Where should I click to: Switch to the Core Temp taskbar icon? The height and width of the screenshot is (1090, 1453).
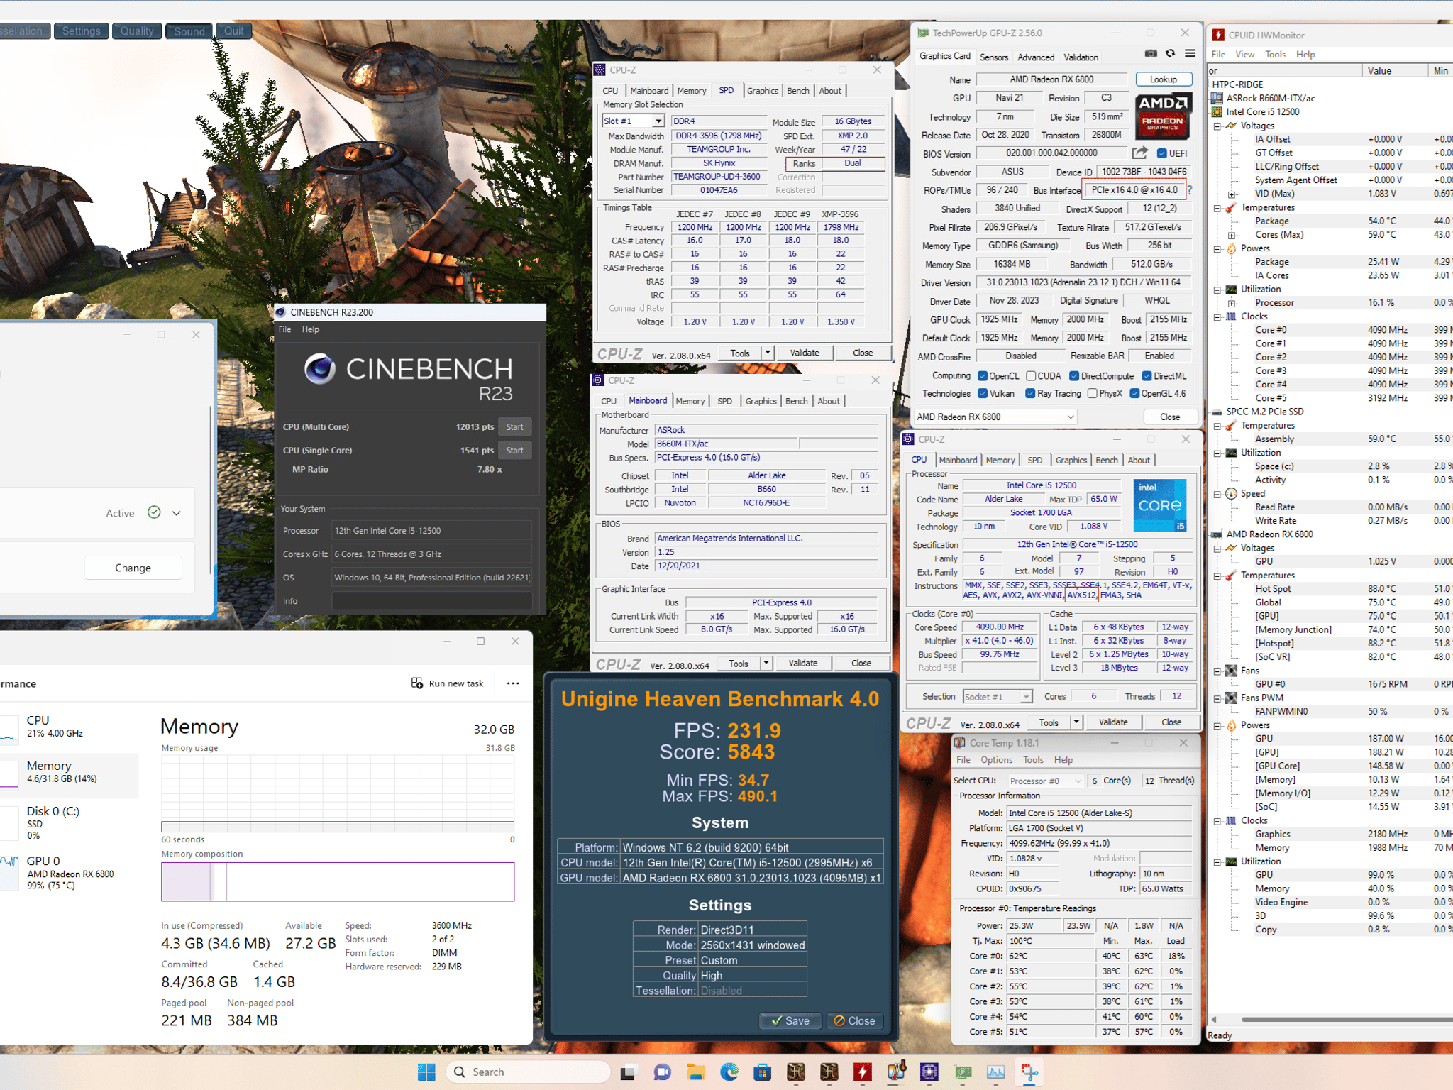pos(895,1072)
